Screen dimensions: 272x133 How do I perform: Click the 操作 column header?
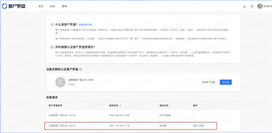tap(195, 106)
